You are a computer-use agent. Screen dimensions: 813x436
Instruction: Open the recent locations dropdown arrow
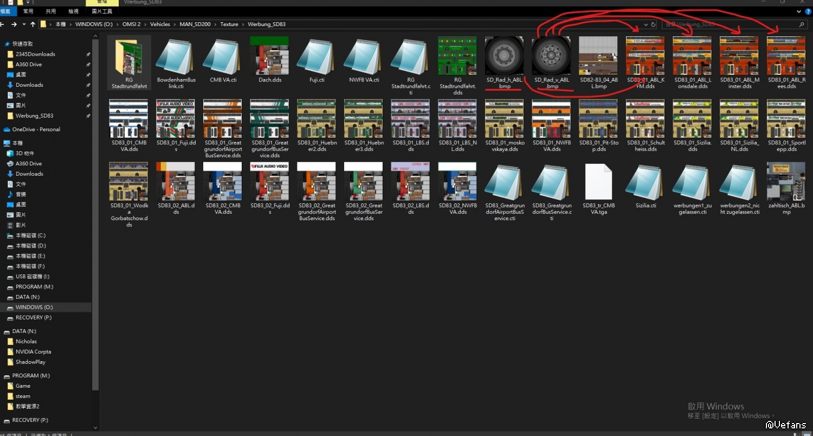(x=23, y=24)
